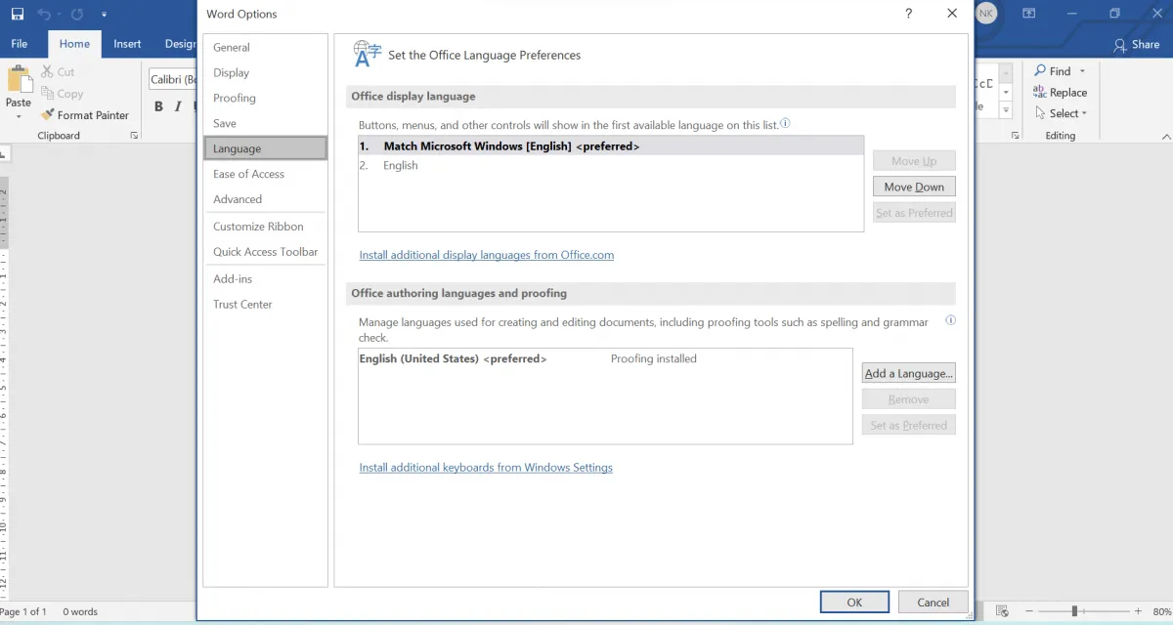
Task: Click info icon beside display language description
Action: click(x=785, y=124)
